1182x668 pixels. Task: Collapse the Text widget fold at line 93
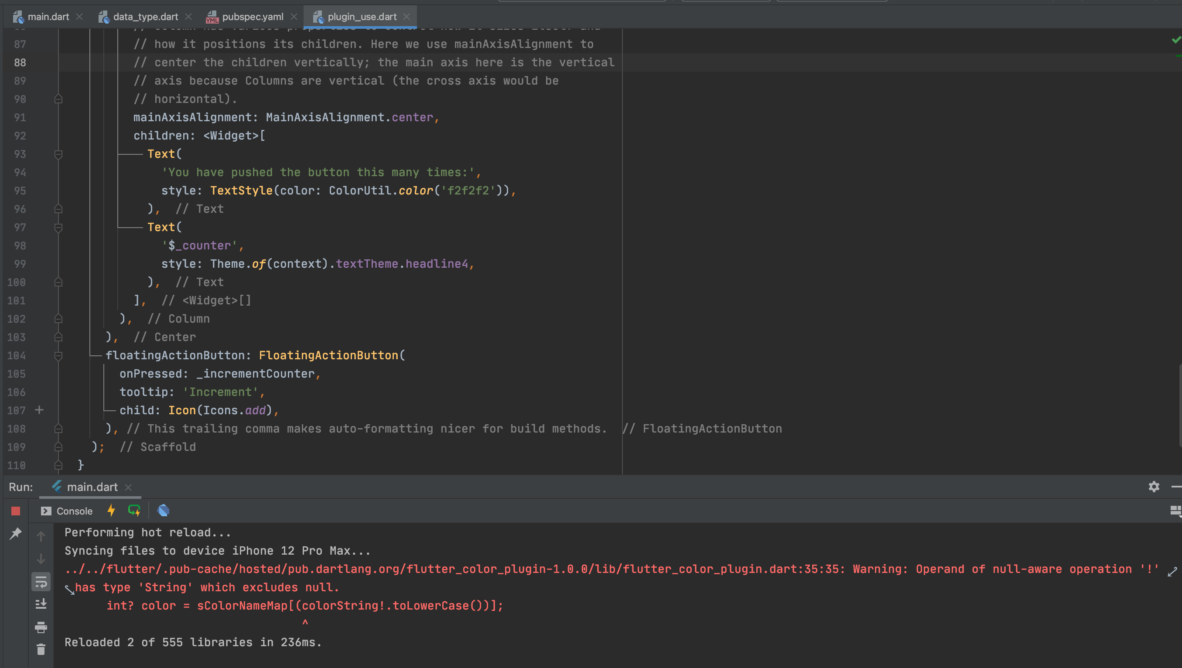[x=58, y=154]
